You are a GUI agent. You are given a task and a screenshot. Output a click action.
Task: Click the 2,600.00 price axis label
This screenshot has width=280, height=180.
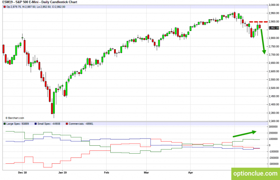274,71
